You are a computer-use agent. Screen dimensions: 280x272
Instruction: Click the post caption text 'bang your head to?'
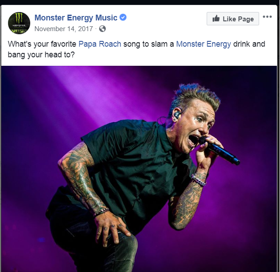[41, 55]
